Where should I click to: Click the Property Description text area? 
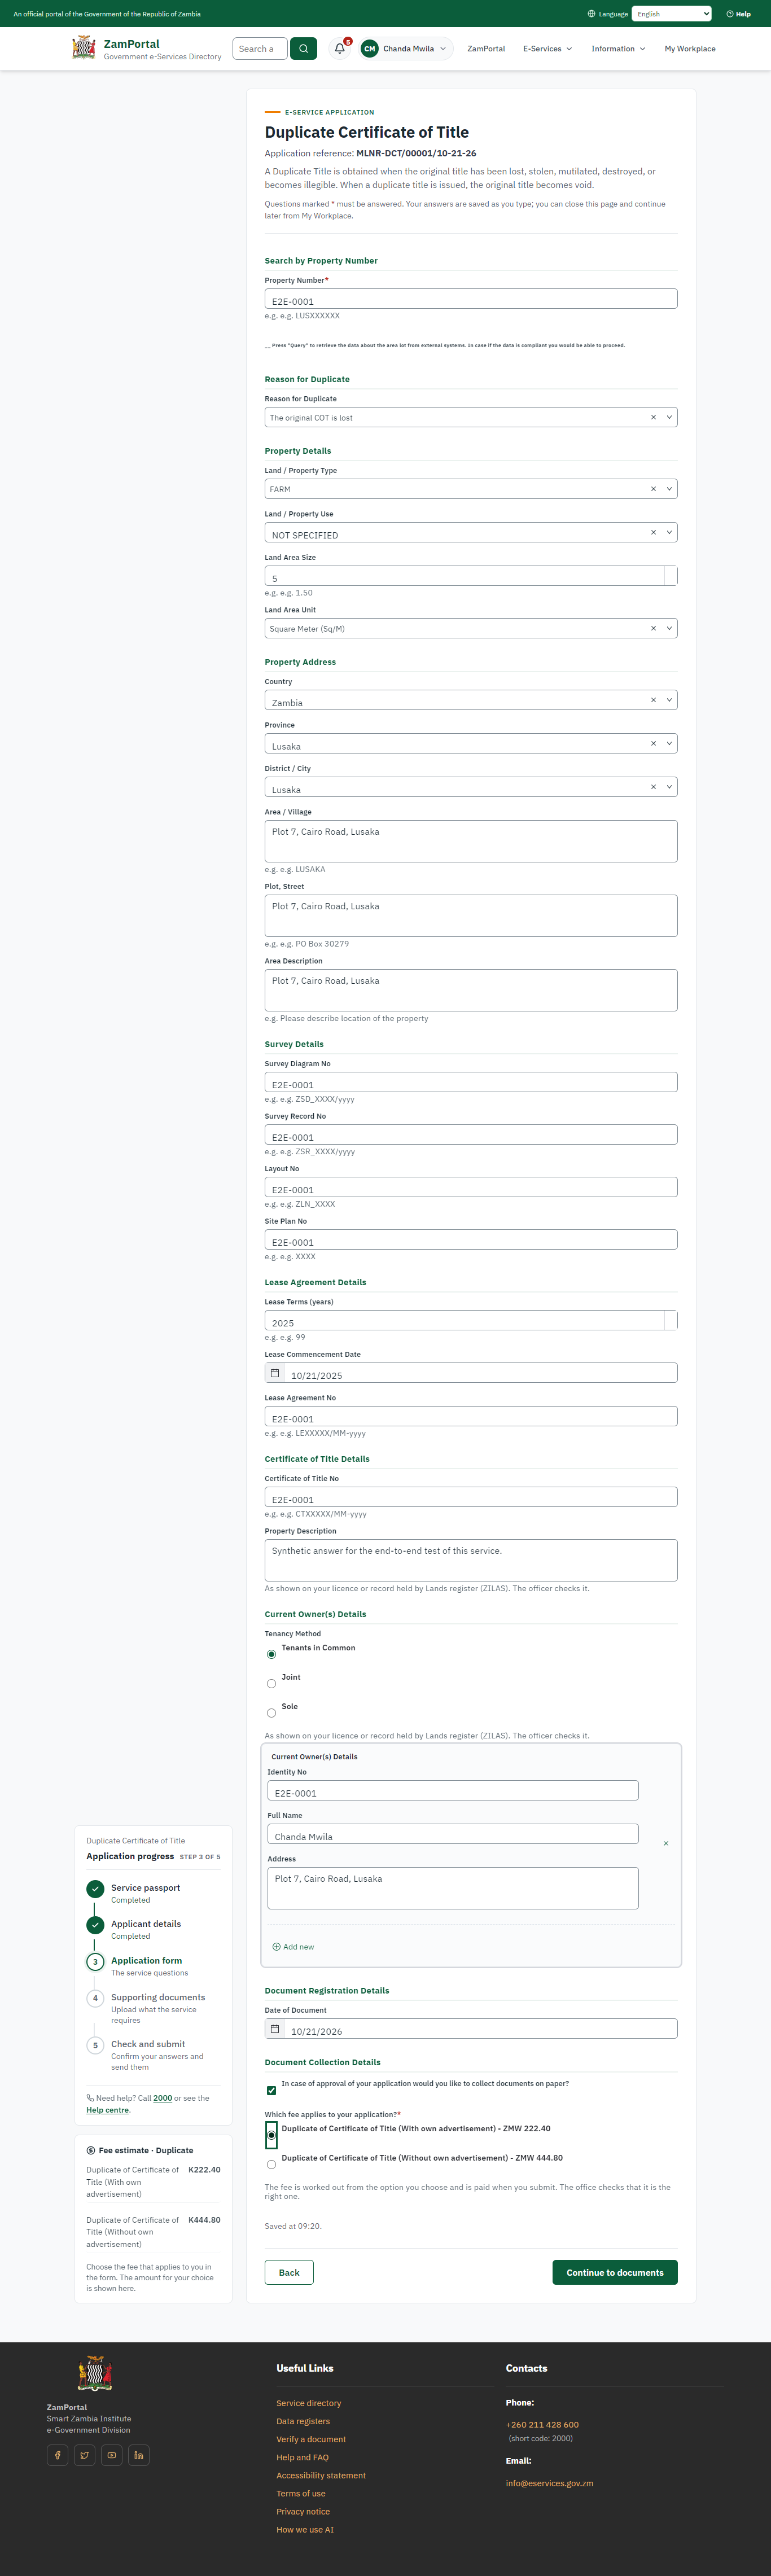[471, 1560]
